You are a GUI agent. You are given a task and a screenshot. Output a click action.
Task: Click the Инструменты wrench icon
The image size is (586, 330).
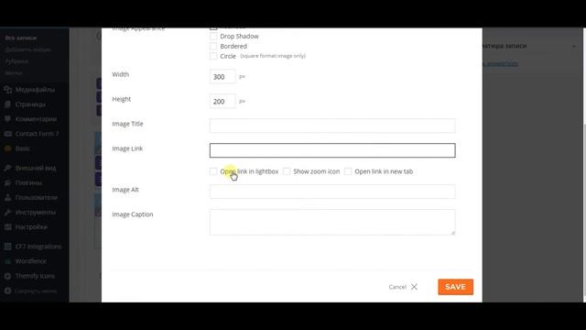click(x=7, y=212)
